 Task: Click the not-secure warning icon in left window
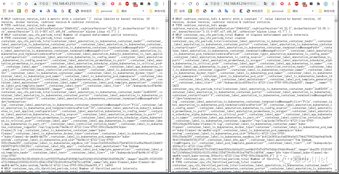[x=35, y=4]
